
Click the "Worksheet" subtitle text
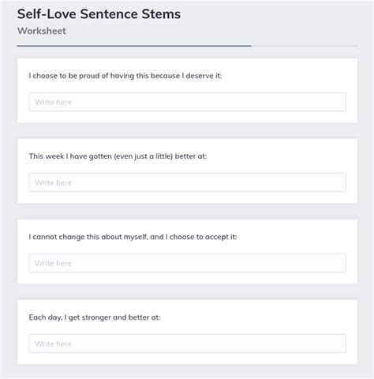(42, 31)
